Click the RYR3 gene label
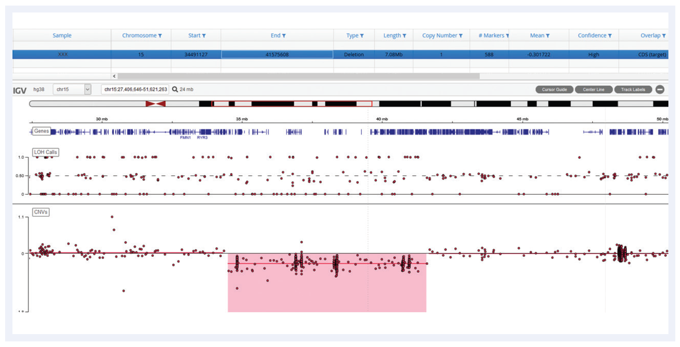This screenshot has height=347, width=680. 202,138
